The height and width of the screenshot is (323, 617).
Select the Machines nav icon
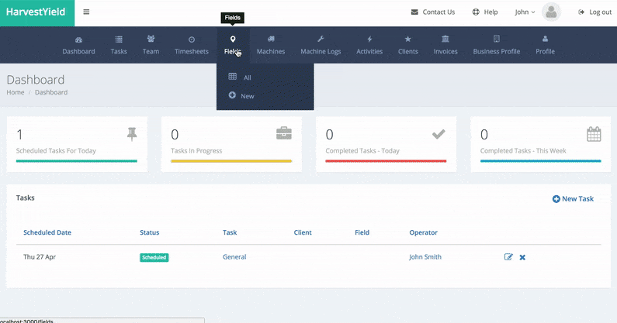[x=271, y=40]
